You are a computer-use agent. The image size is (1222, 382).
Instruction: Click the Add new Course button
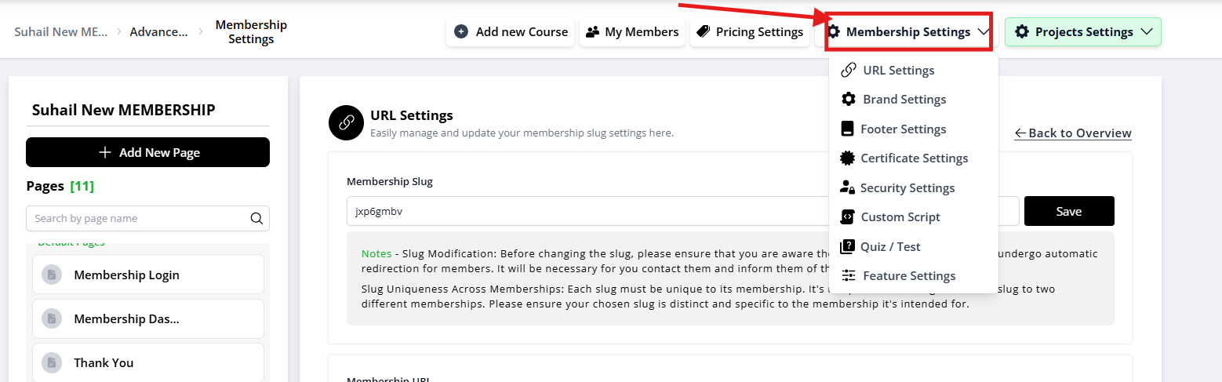(511, 32)
